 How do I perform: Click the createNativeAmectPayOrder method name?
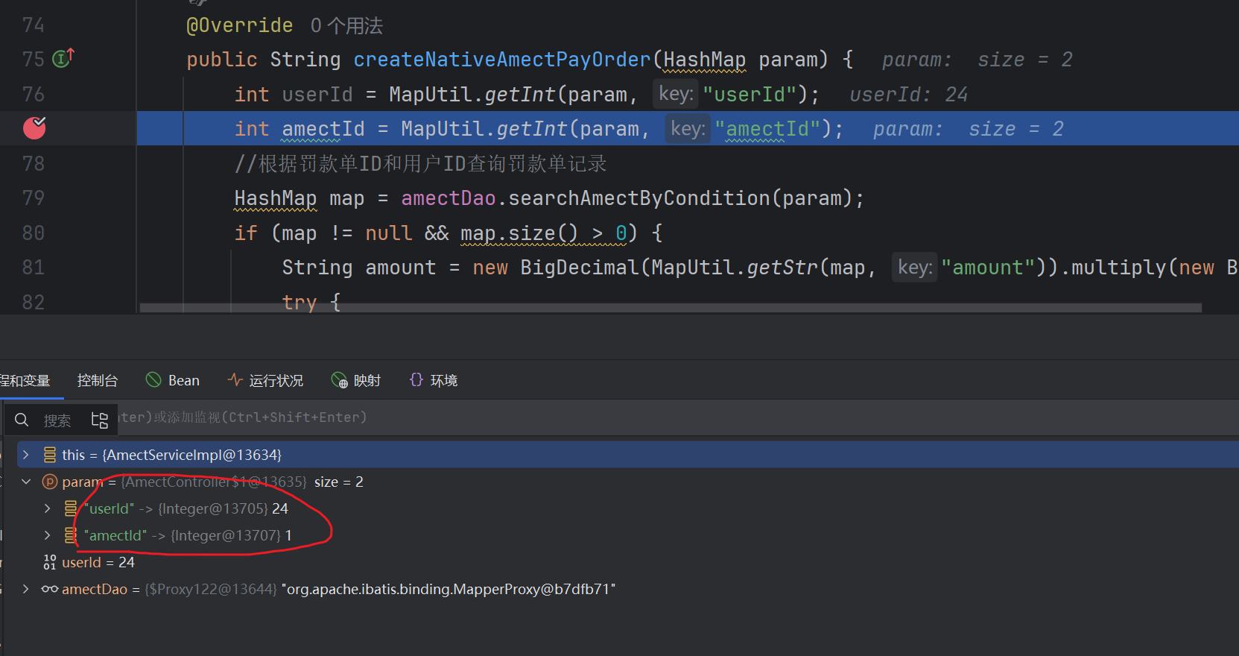tap(502, 60)
